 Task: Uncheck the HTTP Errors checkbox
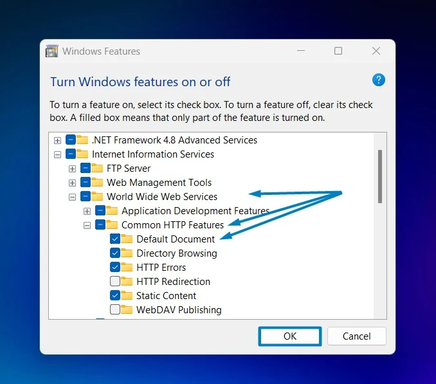115,267
